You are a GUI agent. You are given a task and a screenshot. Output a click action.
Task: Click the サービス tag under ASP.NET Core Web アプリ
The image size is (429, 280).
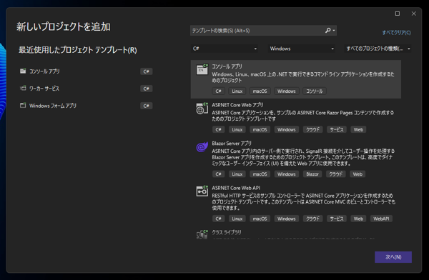coord(337,129)
